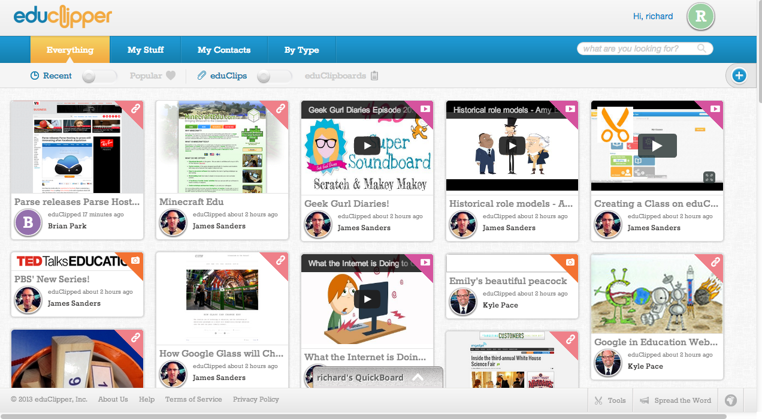Click fullscreen icon on Creating a Class video

[709, 177]
